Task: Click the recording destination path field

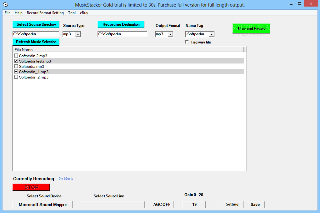Action: pyautogui.click(x=122, y=34)
